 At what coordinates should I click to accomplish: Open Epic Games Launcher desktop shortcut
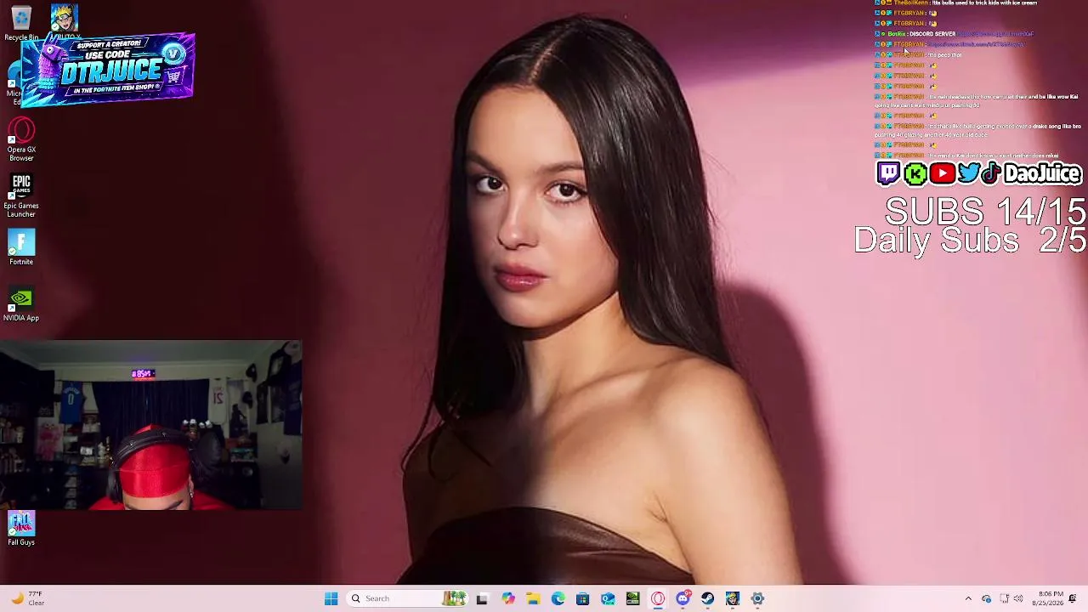21,196
